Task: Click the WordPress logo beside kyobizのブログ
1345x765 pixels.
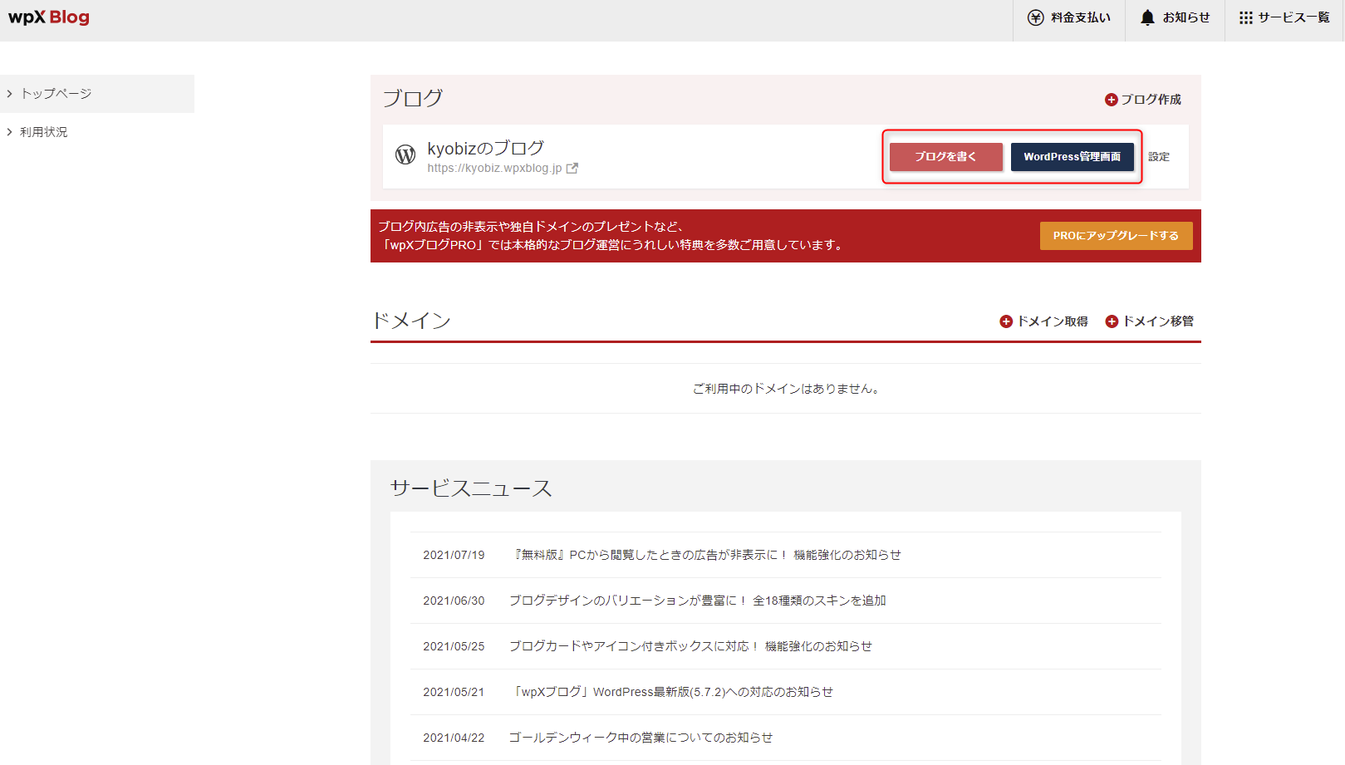Action: pyautogui.click(x=405, y=154)
